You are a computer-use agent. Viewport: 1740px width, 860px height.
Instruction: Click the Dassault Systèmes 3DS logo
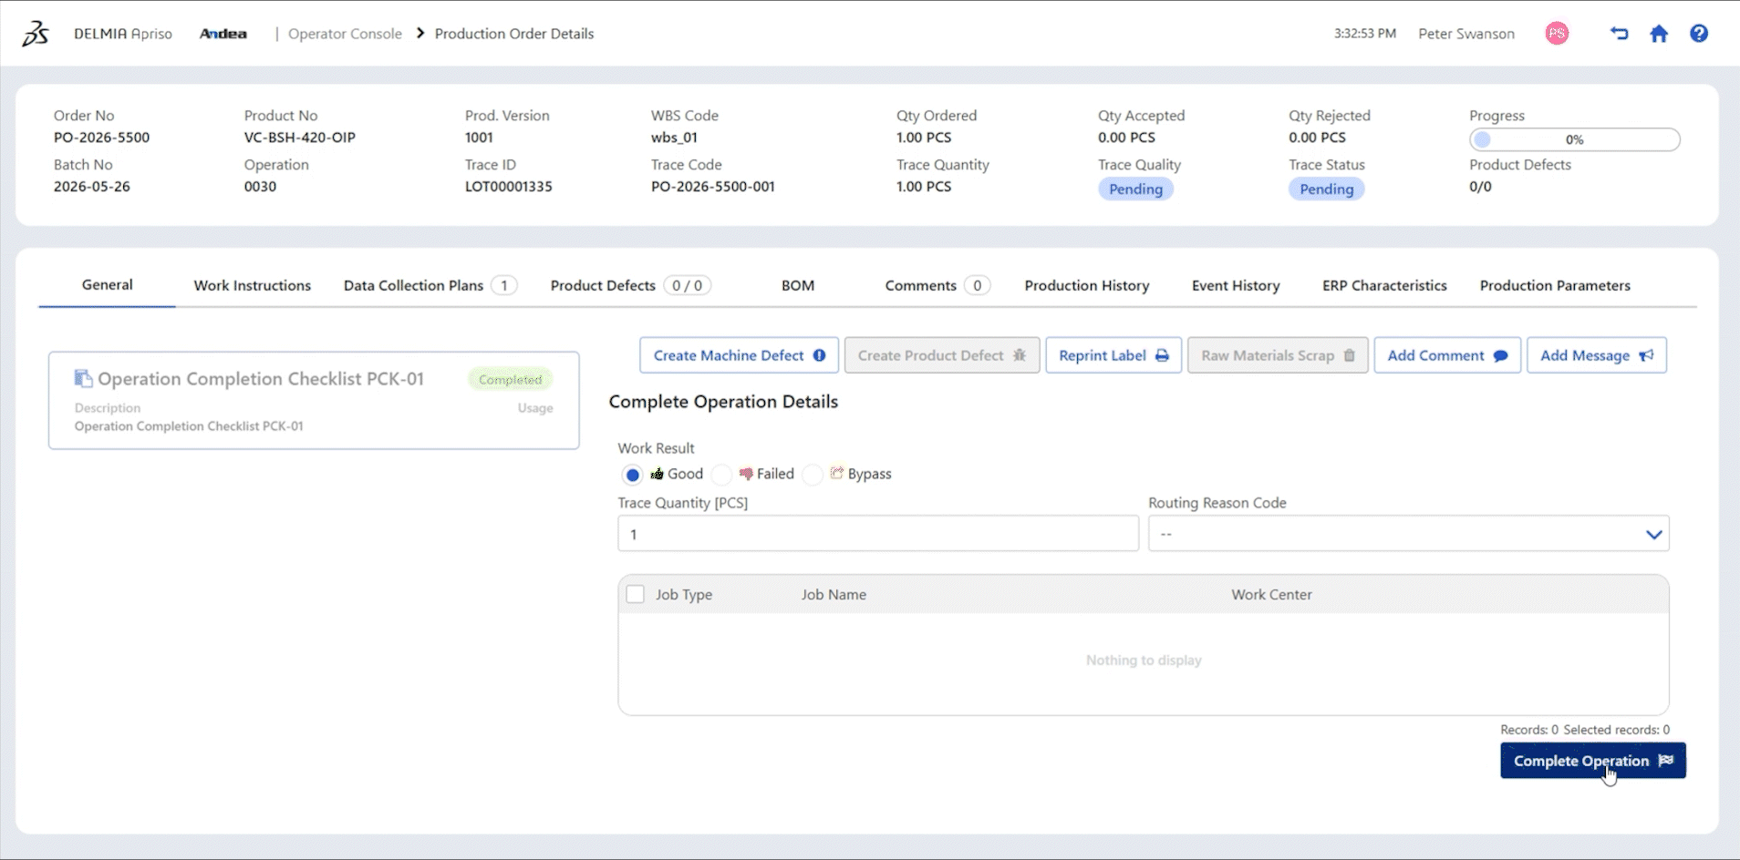pos(36,34)
